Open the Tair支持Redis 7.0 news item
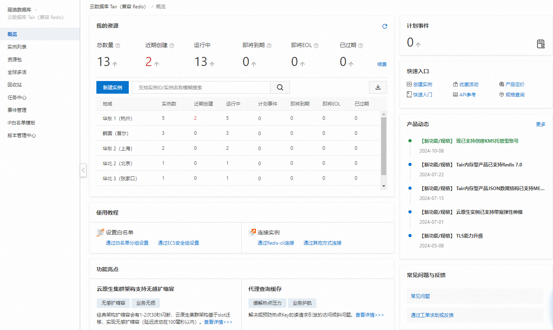This screenshot has width=553, height=330. (470, 165)
